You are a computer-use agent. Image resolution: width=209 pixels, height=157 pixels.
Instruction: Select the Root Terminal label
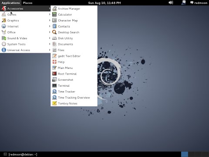coord(67,74)
